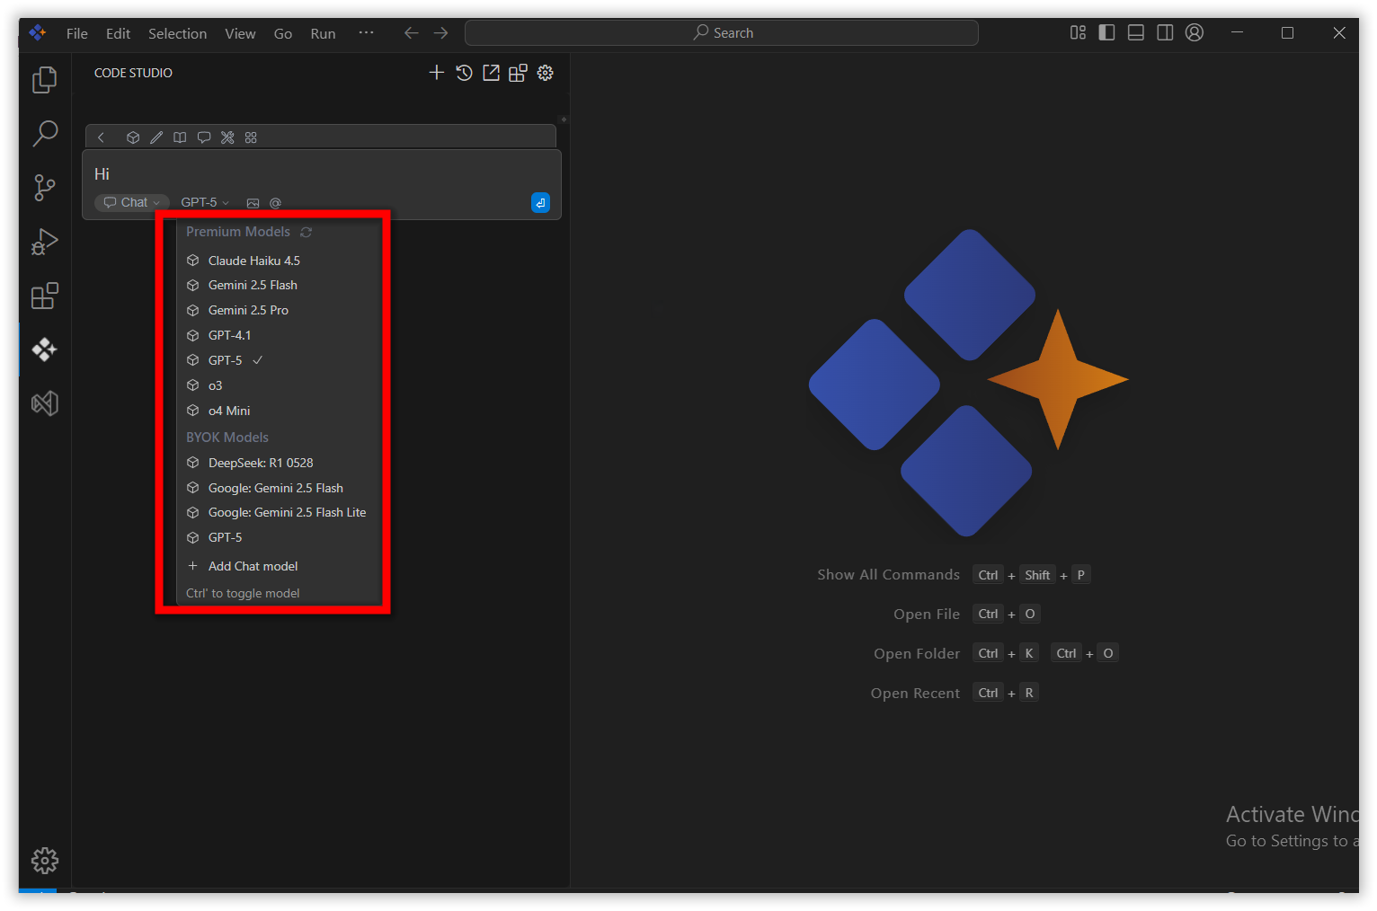The width and height of the screenshot is (1377, 911).
Task: Toggle the bottom panel layout button
Action: point(1136,33)
